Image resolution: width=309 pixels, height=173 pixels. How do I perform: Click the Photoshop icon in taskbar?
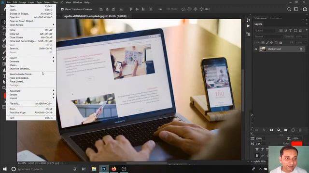(104, 169)
